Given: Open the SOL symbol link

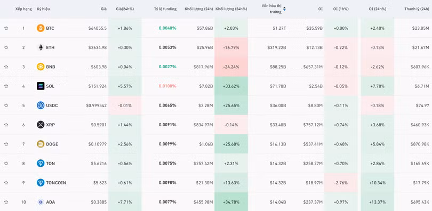Looking at the screenshot, I should (50, 86).
